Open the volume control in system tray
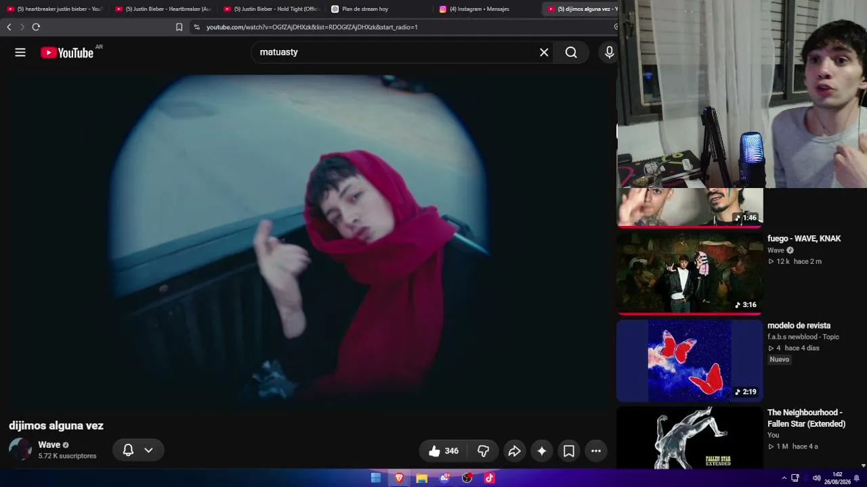Image resolution: width=867 pixels, height=487 pixels. 816,478
